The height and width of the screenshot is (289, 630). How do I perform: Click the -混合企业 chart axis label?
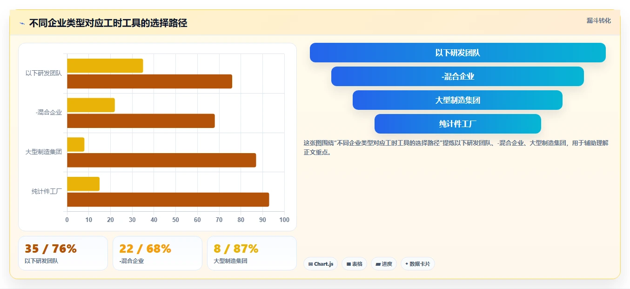pyautogui.click(x=48, y=113)
